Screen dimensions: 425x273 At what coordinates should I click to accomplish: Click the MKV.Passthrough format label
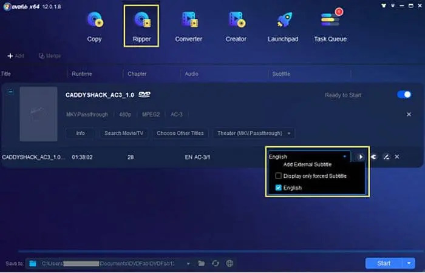click(x=87, y=114)
